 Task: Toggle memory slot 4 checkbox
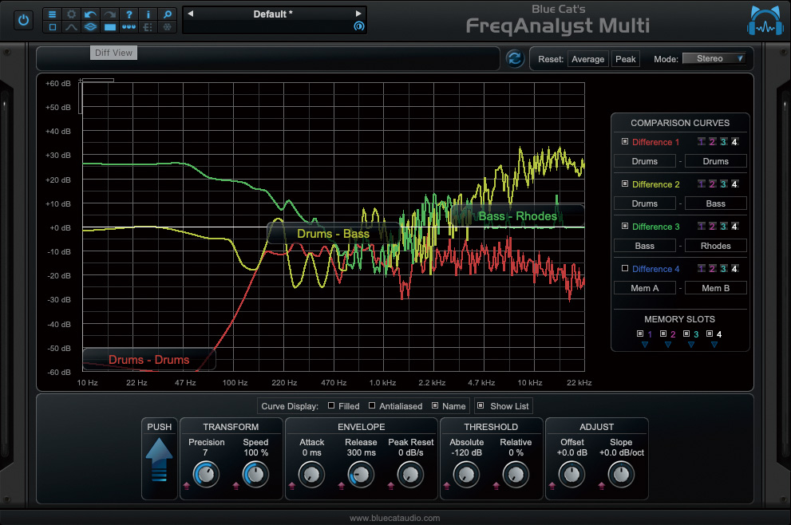tap(710, 334)
